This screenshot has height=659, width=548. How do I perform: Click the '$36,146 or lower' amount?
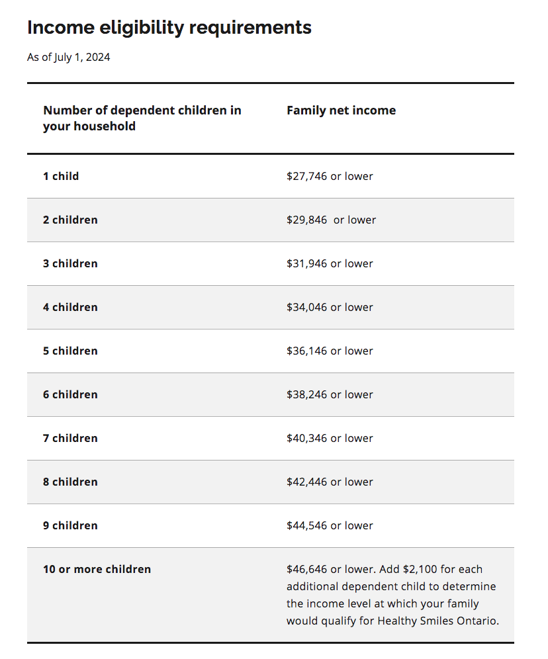point(330,351)
